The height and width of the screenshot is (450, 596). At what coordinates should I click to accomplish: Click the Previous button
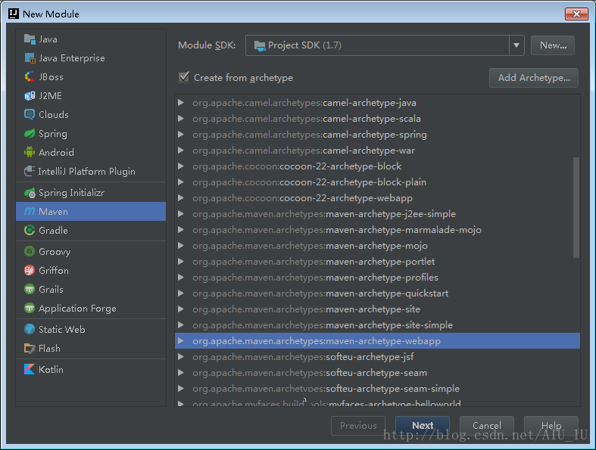[358, 425]
